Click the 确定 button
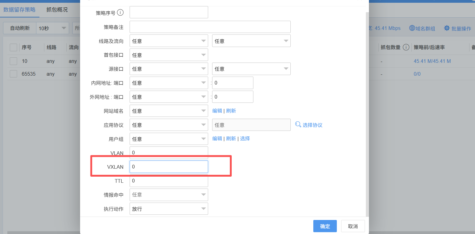The height and width of the screenshot is (234, 475). click(x=325, y=226)
